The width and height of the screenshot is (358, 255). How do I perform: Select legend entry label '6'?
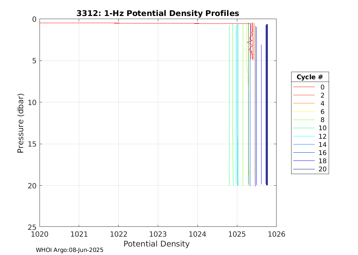[x=323, y=112]
